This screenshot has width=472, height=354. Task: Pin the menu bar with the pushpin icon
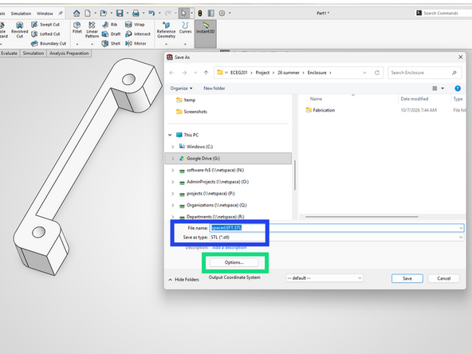pyautogui.click(x=61, y=14)
